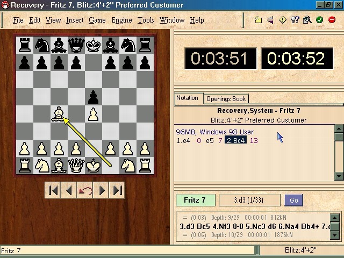This screenshot has width=344, height=258.
Task: Click the Fritz 7 engine button
Action: (x=196, y=200)
